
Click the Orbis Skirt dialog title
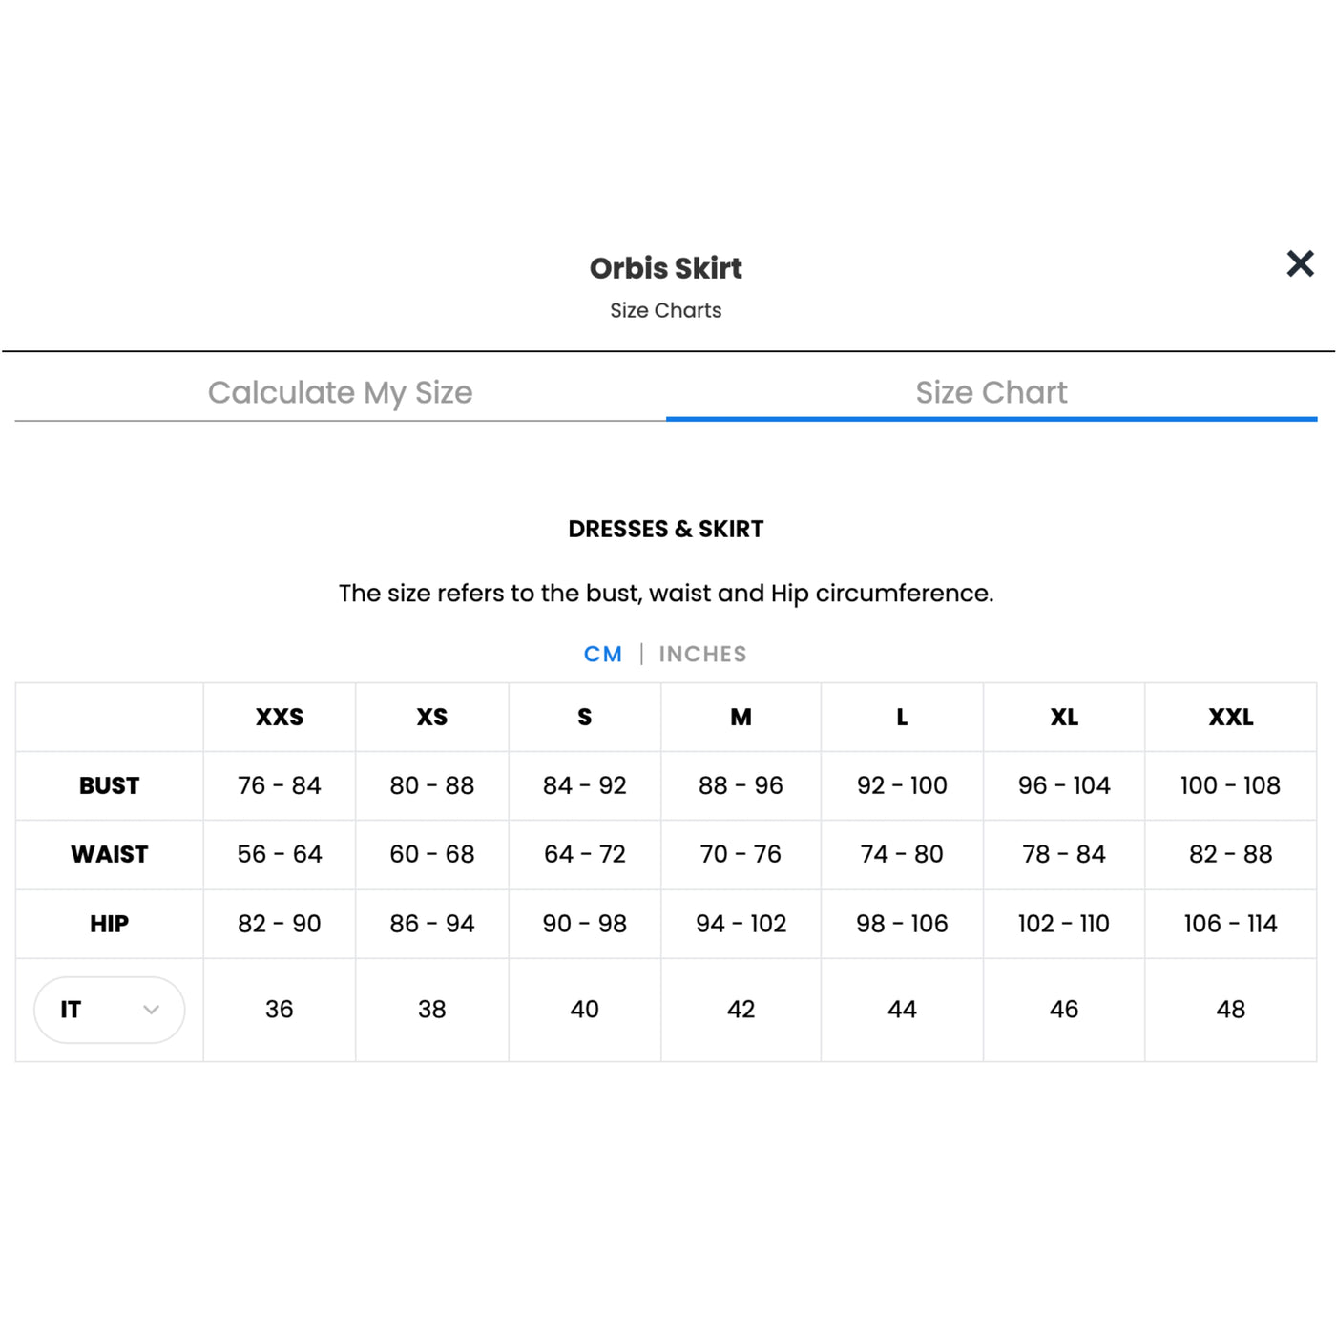pos(666,268)
